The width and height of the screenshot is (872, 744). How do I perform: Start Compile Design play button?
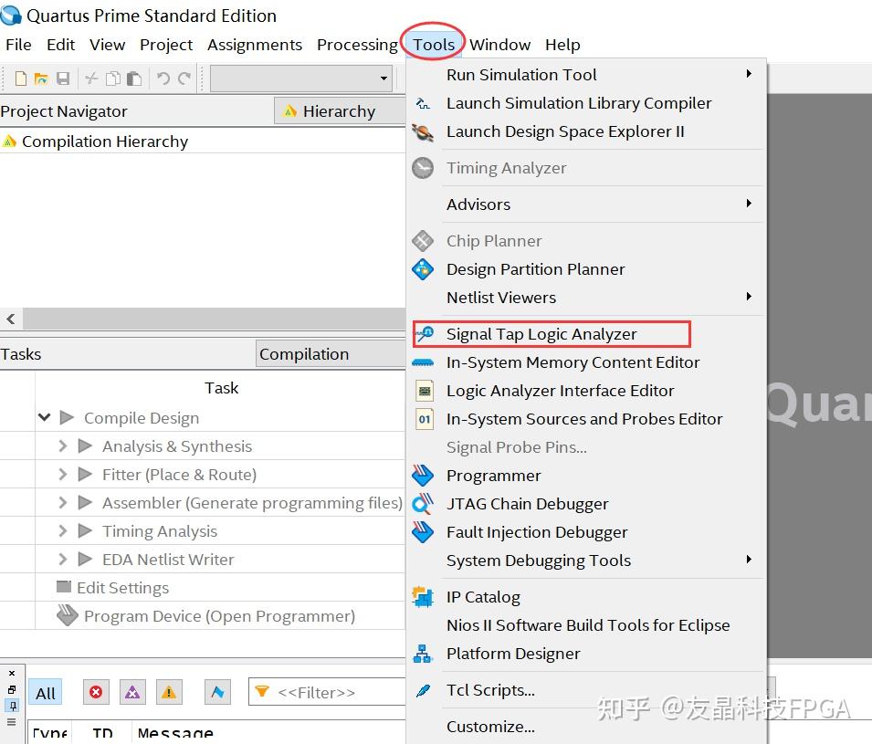coord(68,417)
